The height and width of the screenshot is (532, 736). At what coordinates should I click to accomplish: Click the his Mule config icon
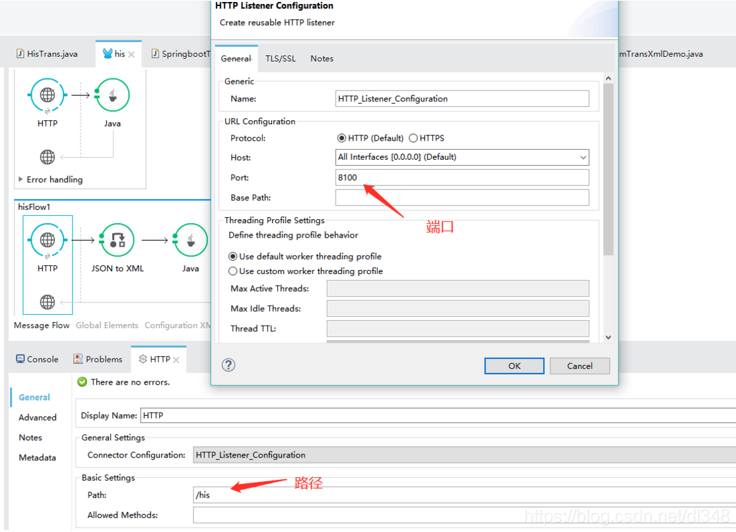pyautogui.click(x=108, y=53)
